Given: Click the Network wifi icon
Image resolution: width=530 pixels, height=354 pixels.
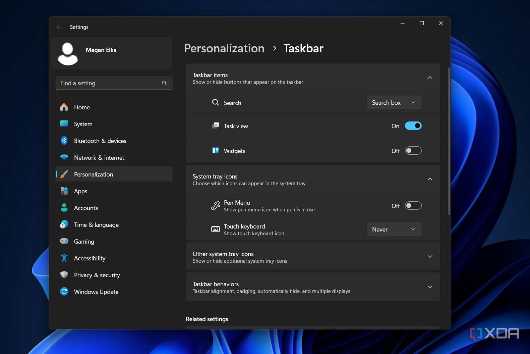Looking at the screenshot, I should pos(64,157).
